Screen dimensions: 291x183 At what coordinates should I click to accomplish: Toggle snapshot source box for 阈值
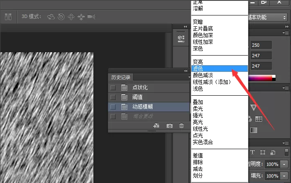(x=113, y=97)
